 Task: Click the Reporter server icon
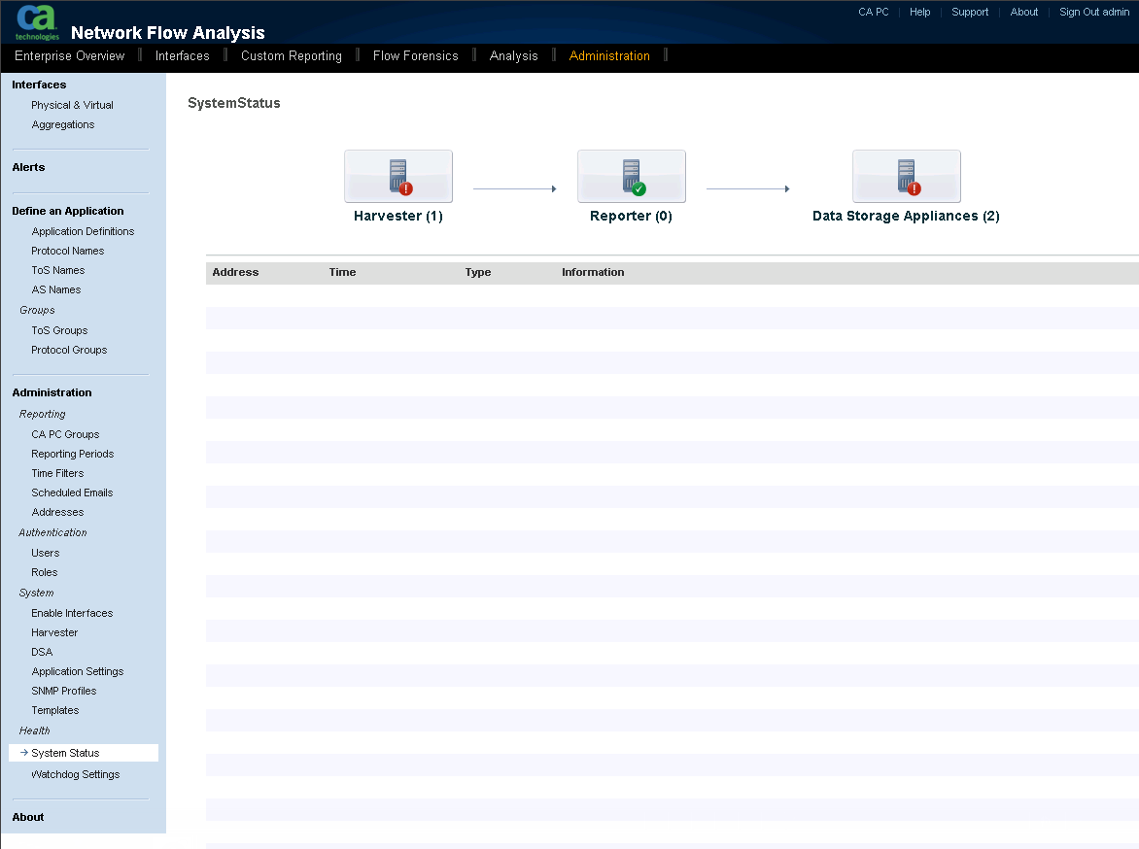pyautogui.click(x=631, y=176)
